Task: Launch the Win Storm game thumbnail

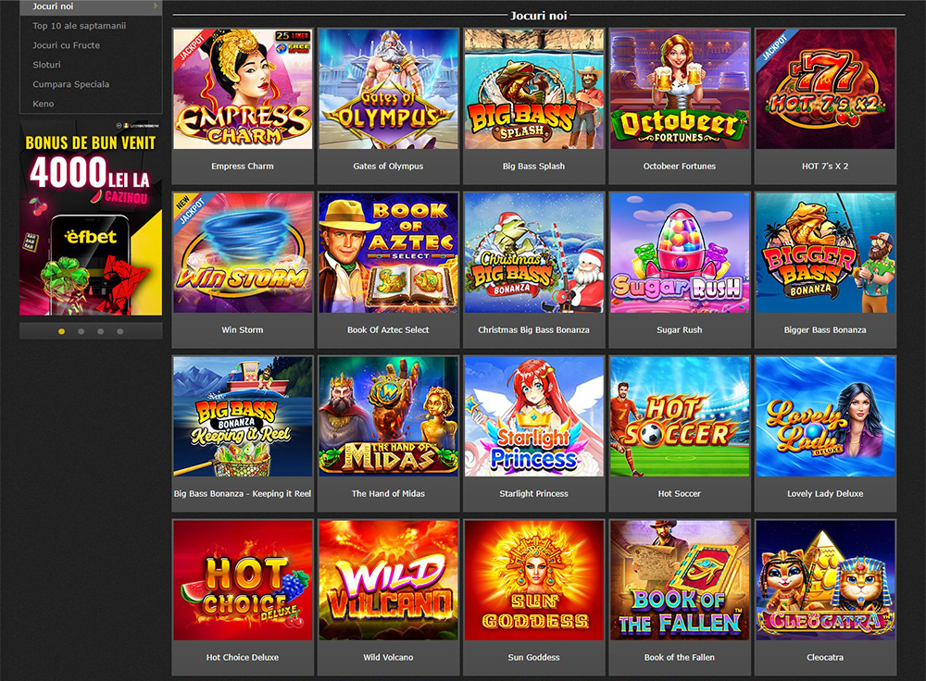Action: [x=243, y=253]
